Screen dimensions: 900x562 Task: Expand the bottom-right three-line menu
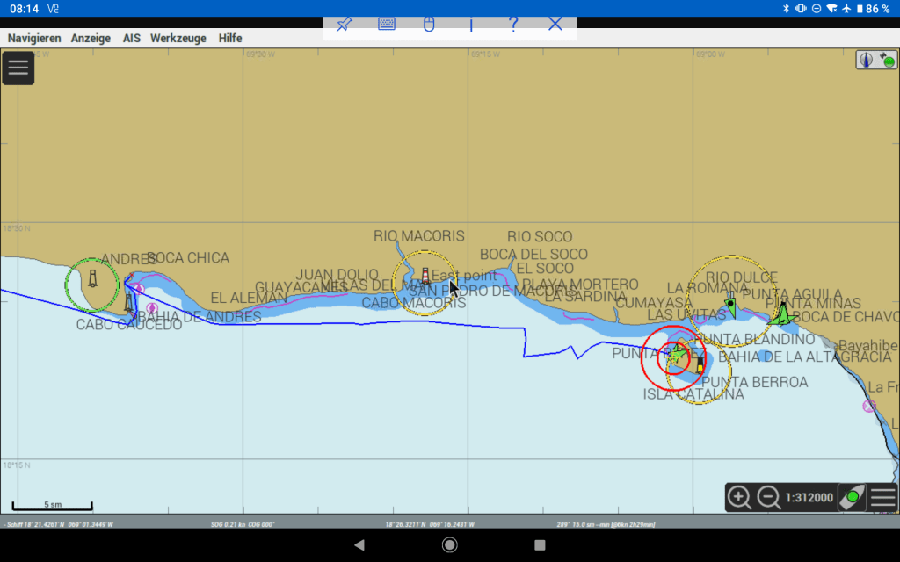tap(883, 498)
